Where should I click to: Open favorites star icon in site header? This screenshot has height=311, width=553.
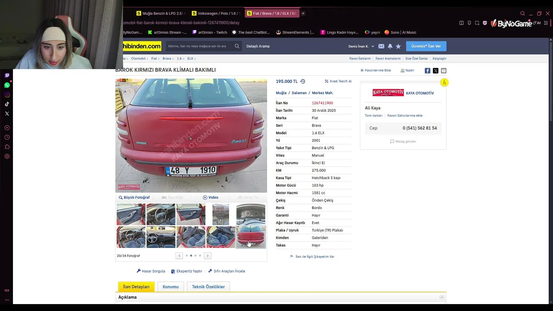[x=398, y=46]
